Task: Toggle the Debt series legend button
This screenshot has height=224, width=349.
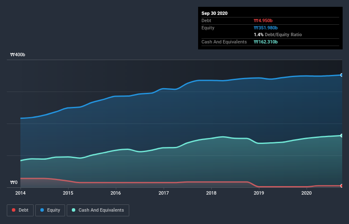Action: point(20,210)
